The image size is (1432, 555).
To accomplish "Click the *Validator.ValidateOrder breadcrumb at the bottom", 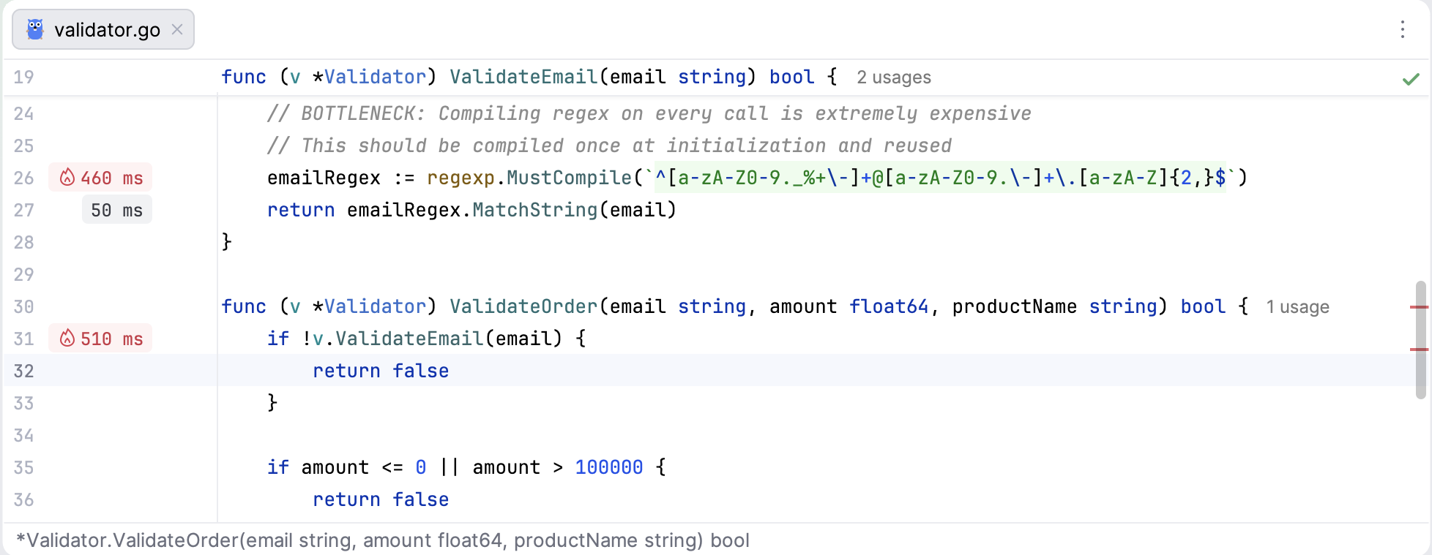I will click(x=383, y=540).
